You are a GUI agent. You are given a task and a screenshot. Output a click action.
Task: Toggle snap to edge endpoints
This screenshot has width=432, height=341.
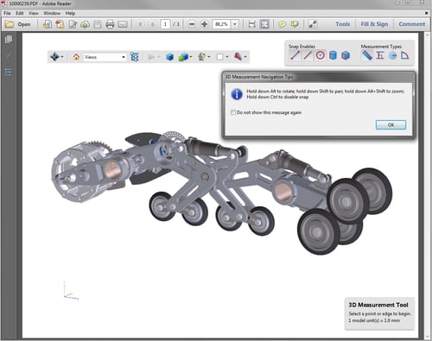point(295,55)
